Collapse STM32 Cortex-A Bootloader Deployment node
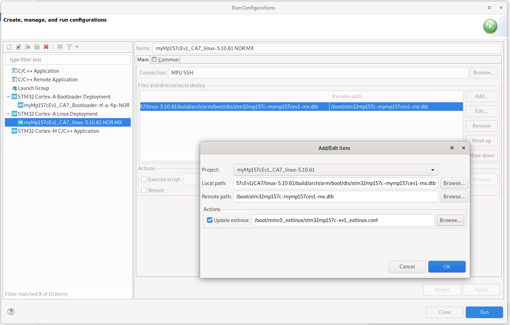 [8, 97]
